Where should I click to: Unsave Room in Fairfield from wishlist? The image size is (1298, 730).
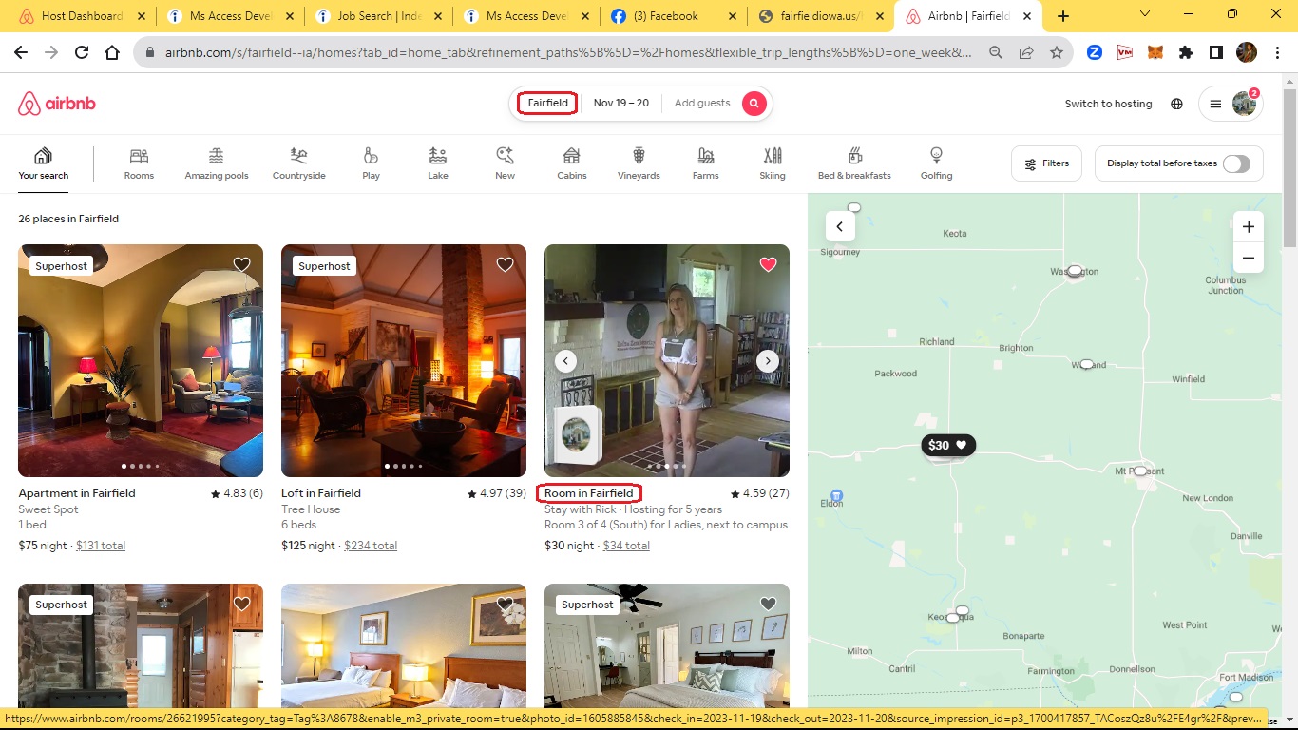pyautogui.click(x=769, y=264)
